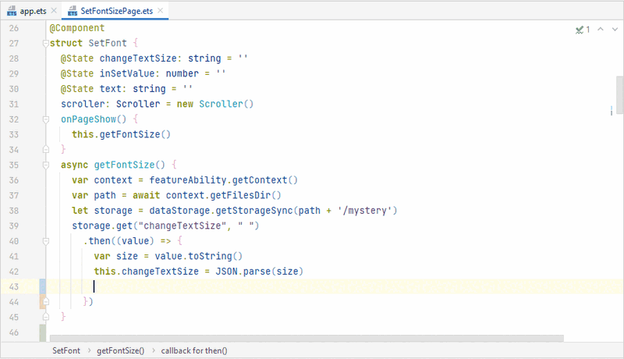Collapse the struct SetFont code block
This screenshot has height=359, width=624.
click(46, 44)
